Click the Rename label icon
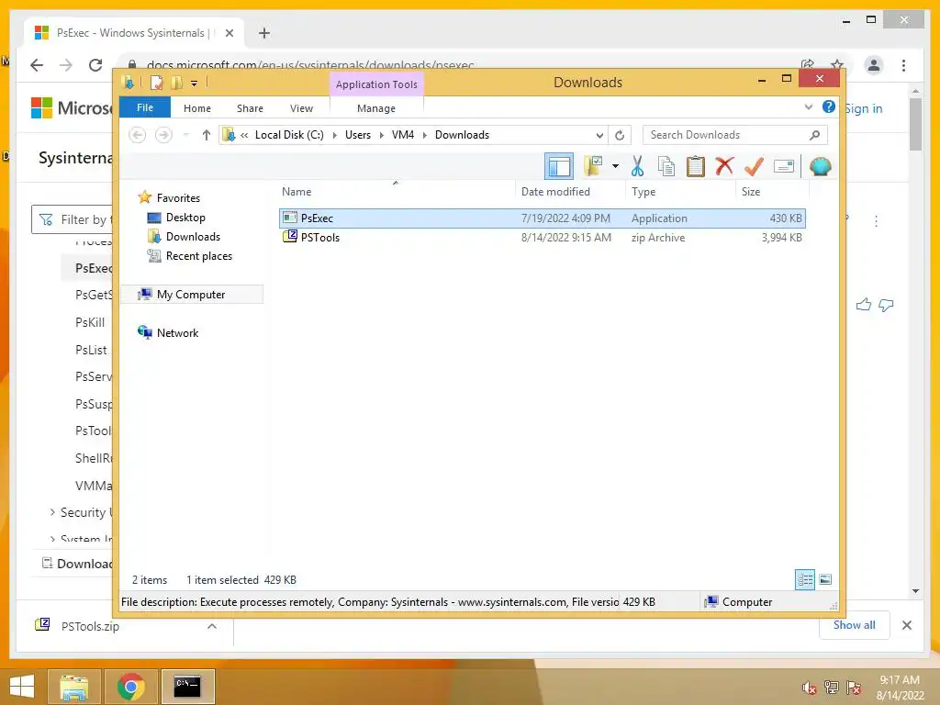Image resolution: width=940 pixels, height=705 pixels. pyautogui.click(x=784, y=166)
